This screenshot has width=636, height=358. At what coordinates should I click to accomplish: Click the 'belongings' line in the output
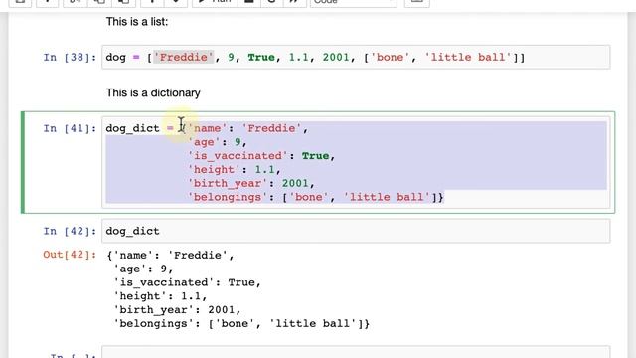pos(241,324)
